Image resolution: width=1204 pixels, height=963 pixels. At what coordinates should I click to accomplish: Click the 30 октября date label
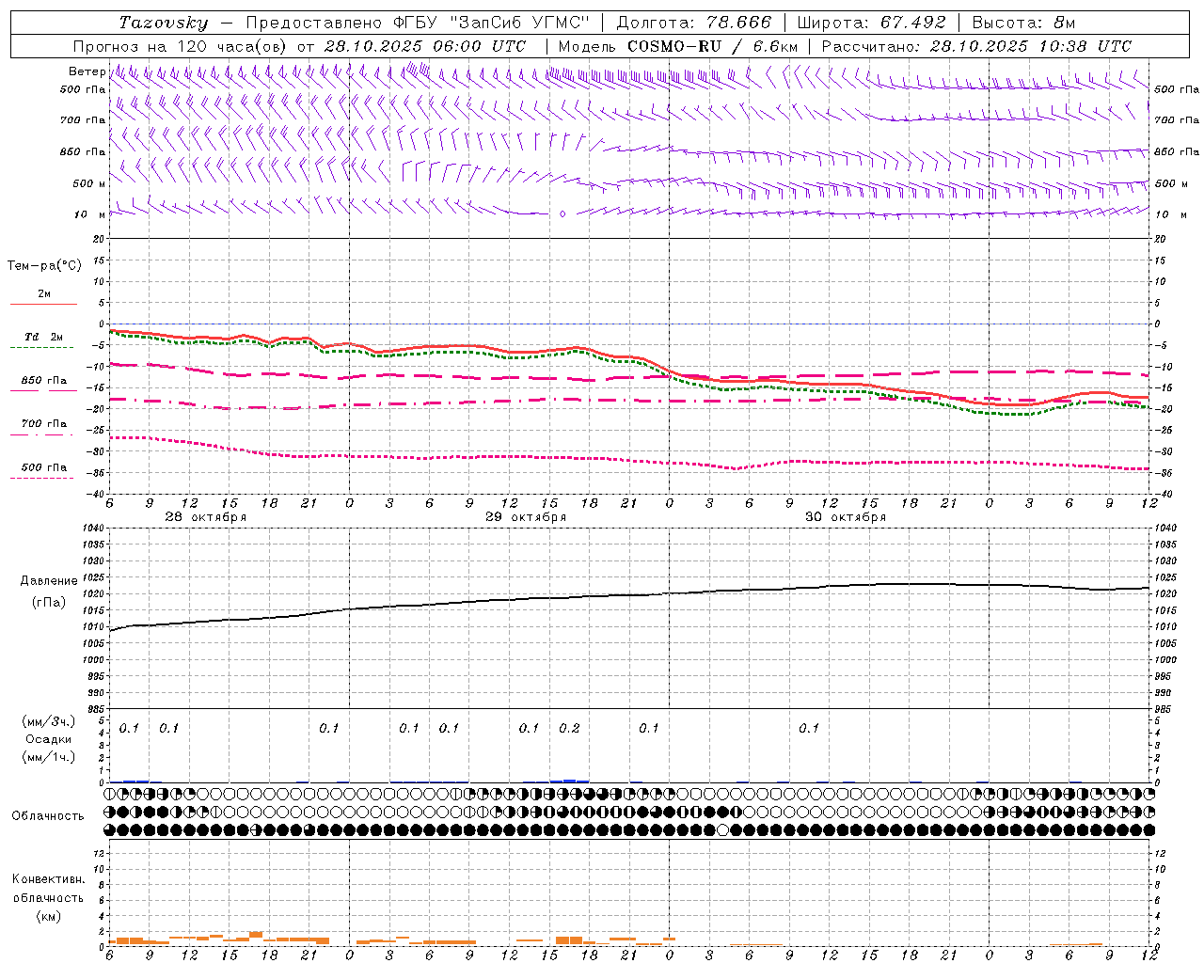click(x=846, y=517)
